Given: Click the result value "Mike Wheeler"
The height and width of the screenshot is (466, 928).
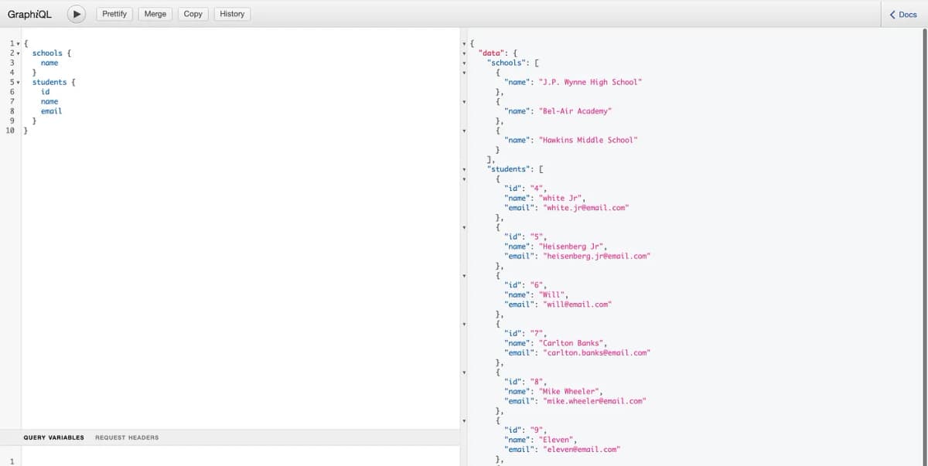Looking at the screenshot, I should click(571, 391).
